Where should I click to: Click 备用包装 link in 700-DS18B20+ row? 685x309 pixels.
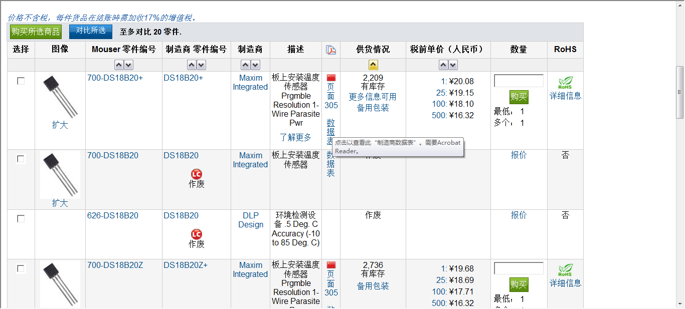tap(373, 108)
